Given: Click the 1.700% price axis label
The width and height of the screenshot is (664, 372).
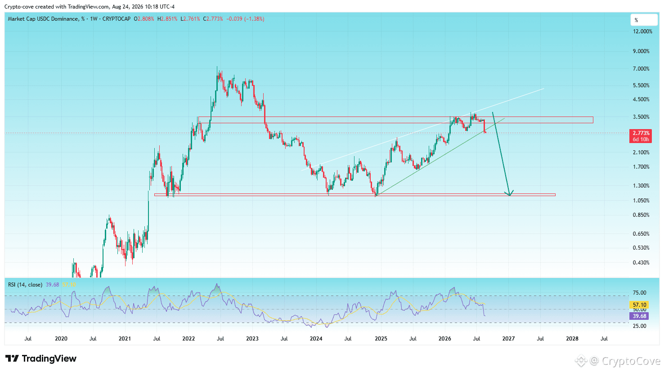Looking at the screenshot, I should click(641, 167).
